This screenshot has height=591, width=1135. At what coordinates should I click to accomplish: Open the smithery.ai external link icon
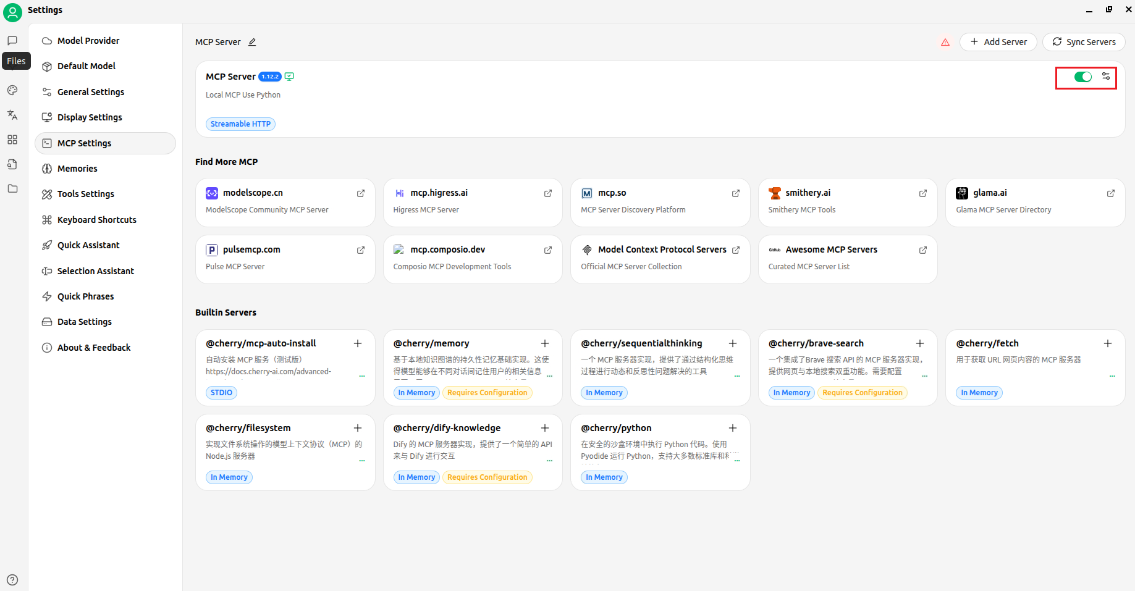pyautogui.click(x=923, y=193)
